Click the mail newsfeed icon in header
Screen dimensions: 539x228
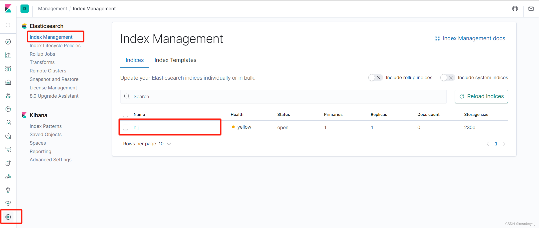click(531, 8)
